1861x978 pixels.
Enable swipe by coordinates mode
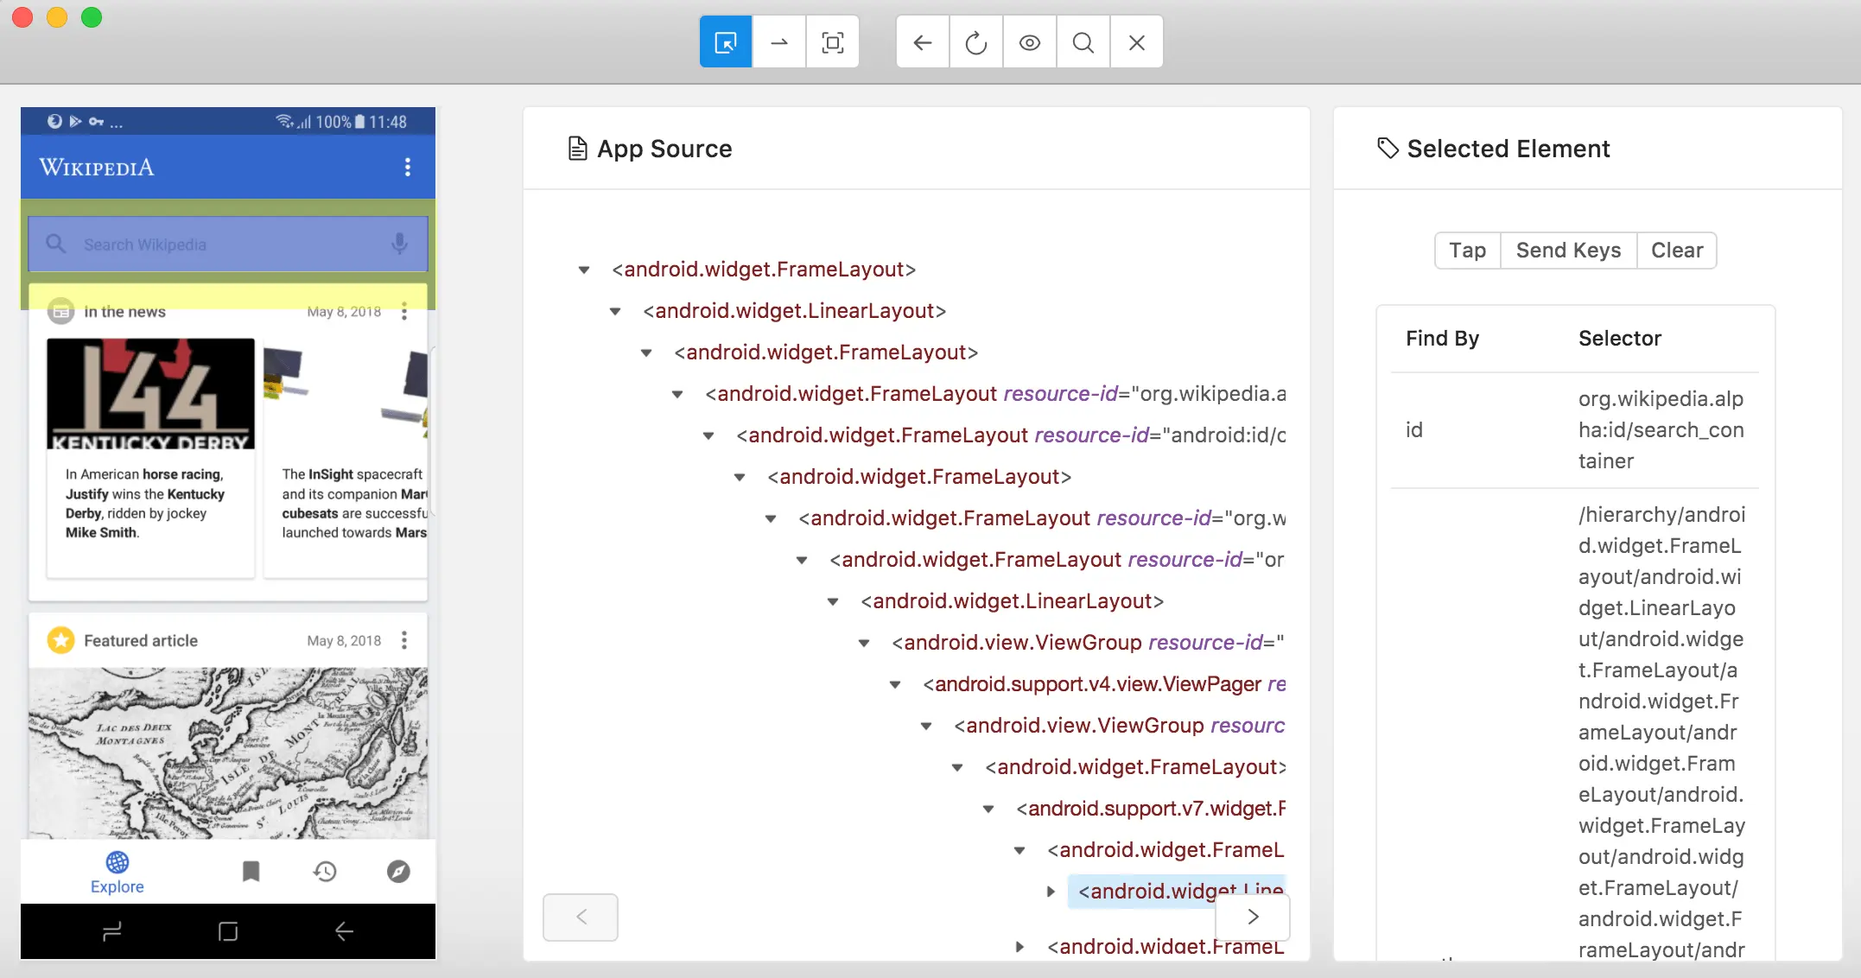(x=778, y=41)
